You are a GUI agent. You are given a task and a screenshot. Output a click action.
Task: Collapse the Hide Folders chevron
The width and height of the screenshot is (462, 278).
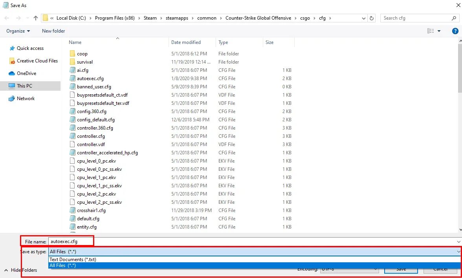(6, 270)
